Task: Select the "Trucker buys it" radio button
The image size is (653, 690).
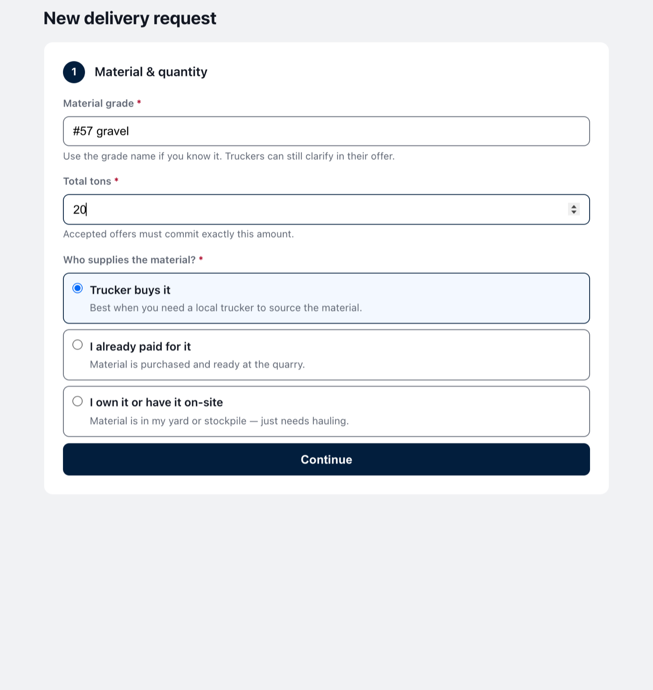Action: [78, 289]
